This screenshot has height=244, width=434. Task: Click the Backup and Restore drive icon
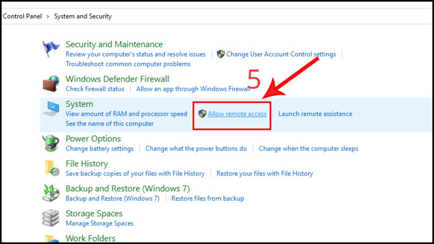[x=51, y=192]
